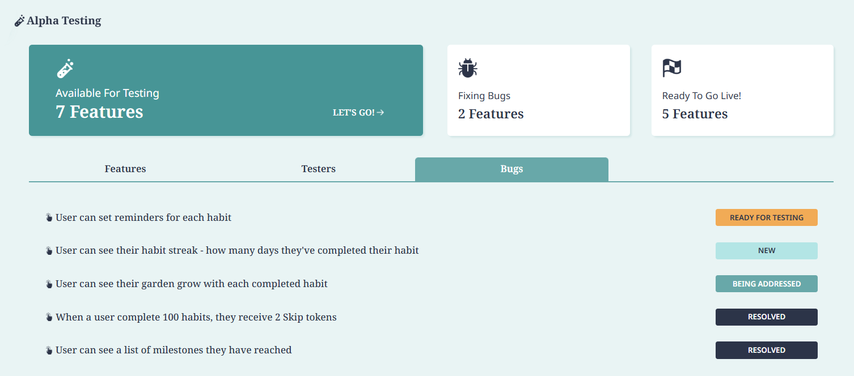Click the bug icon above Fixing Bugs
Screen dimensions: 854x376
point(468,68)
